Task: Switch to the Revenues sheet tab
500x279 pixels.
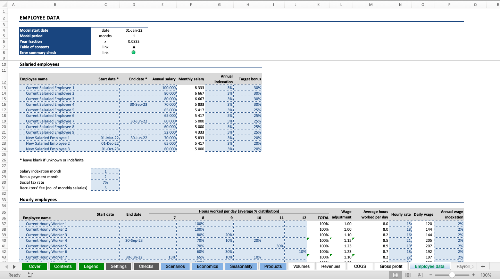Action: (x=331, y=266)
